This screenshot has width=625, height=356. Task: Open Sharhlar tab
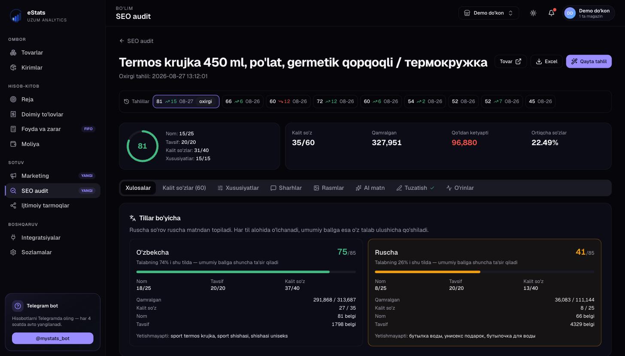point(286,188)
